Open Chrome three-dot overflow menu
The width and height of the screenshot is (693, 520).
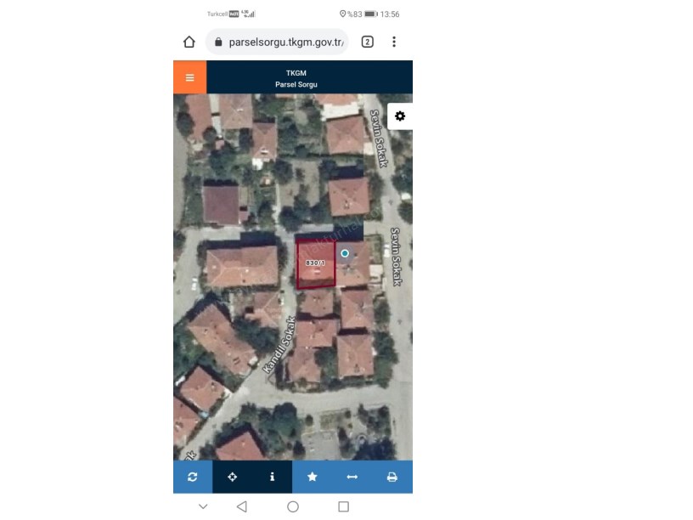[394, 42]
